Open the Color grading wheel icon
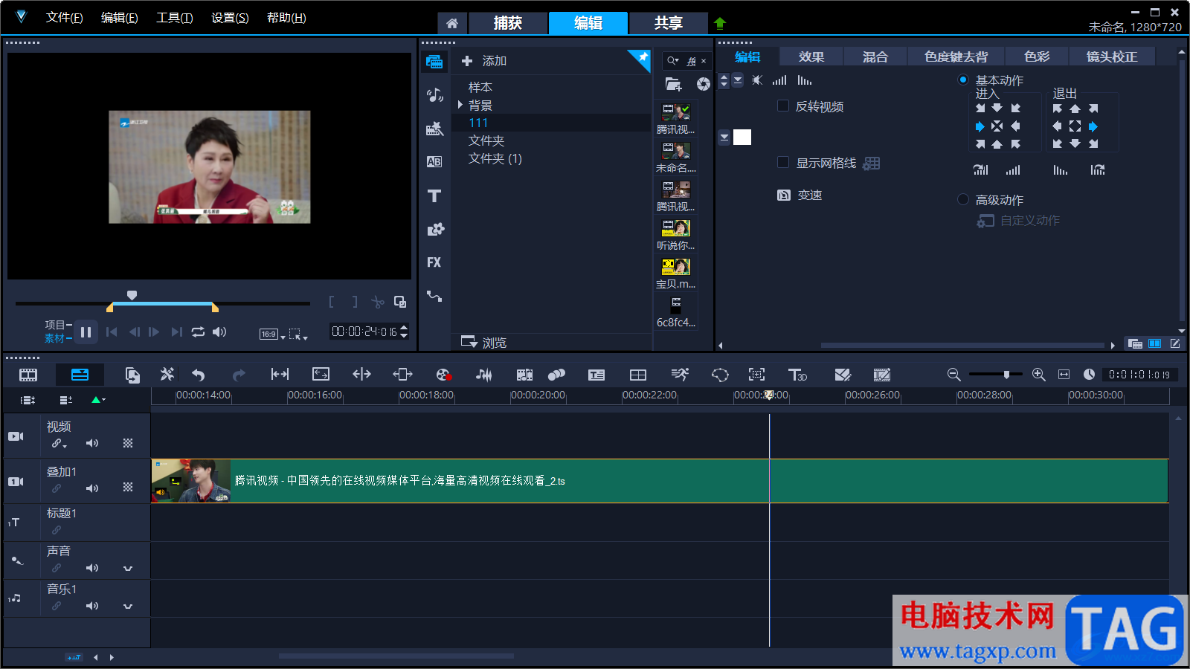The height and width of the screenshot is (669, 1190). coord(443,375)
